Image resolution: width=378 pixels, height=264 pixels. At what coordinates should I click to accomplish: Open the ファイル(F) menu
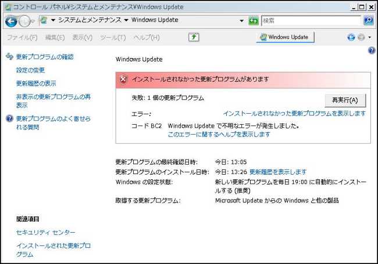(x=22, y=38)
